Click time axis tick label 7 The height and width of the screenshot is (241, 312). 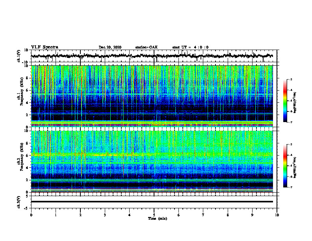pyautogui.click(x=203, y=215)
